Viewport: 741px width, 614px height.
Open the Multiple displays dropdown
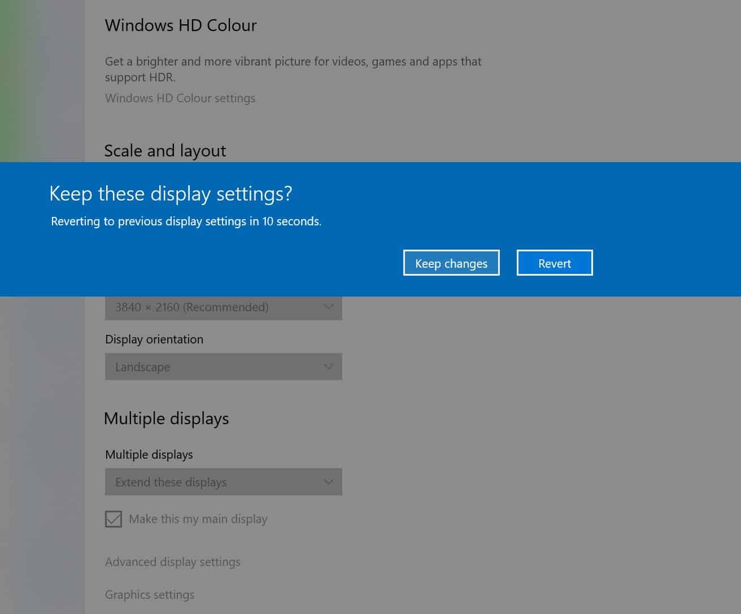tap(223, 482)
